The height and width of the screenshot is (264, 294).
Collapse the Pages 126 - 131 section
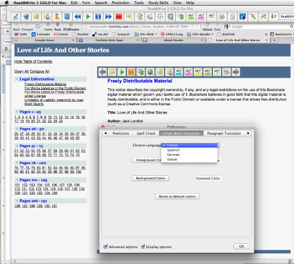tap(17, 200)
